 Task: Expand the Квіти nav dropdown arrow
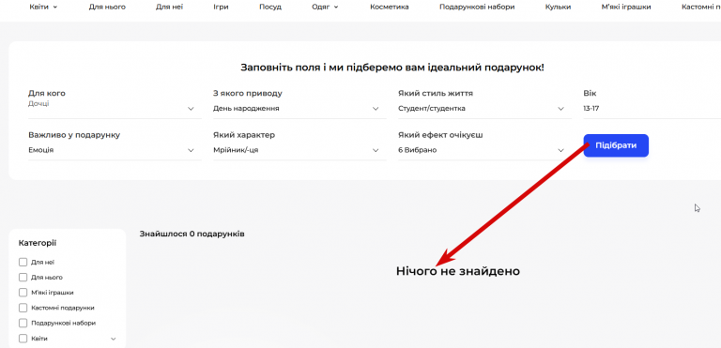click(55, 7)
